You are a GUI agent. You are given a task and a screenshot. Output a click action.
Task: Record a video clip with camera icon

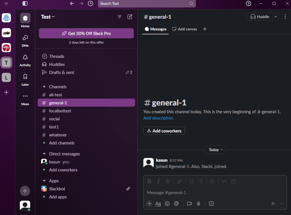point(189,204)
